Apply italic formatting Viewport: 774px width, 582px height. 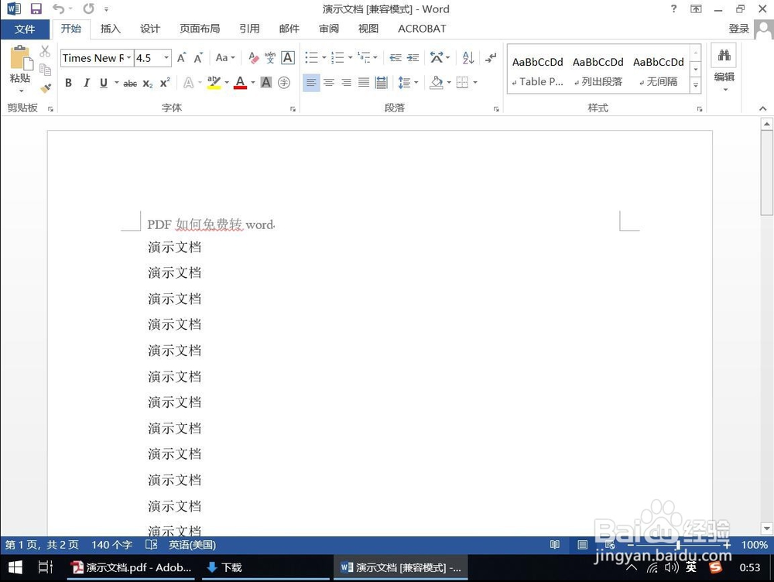86,83
